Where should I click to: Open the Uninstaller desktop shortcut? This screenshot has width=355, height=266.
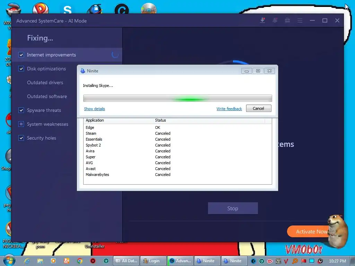point(95,246)
